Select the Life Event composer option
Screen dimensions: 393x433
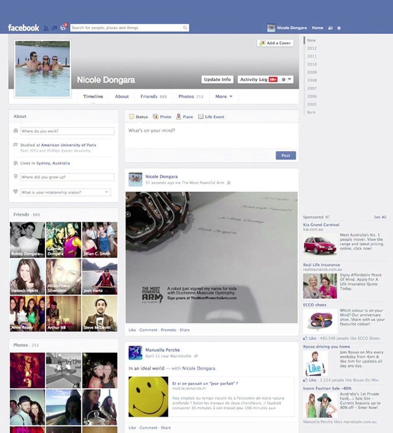click(211, 117)
